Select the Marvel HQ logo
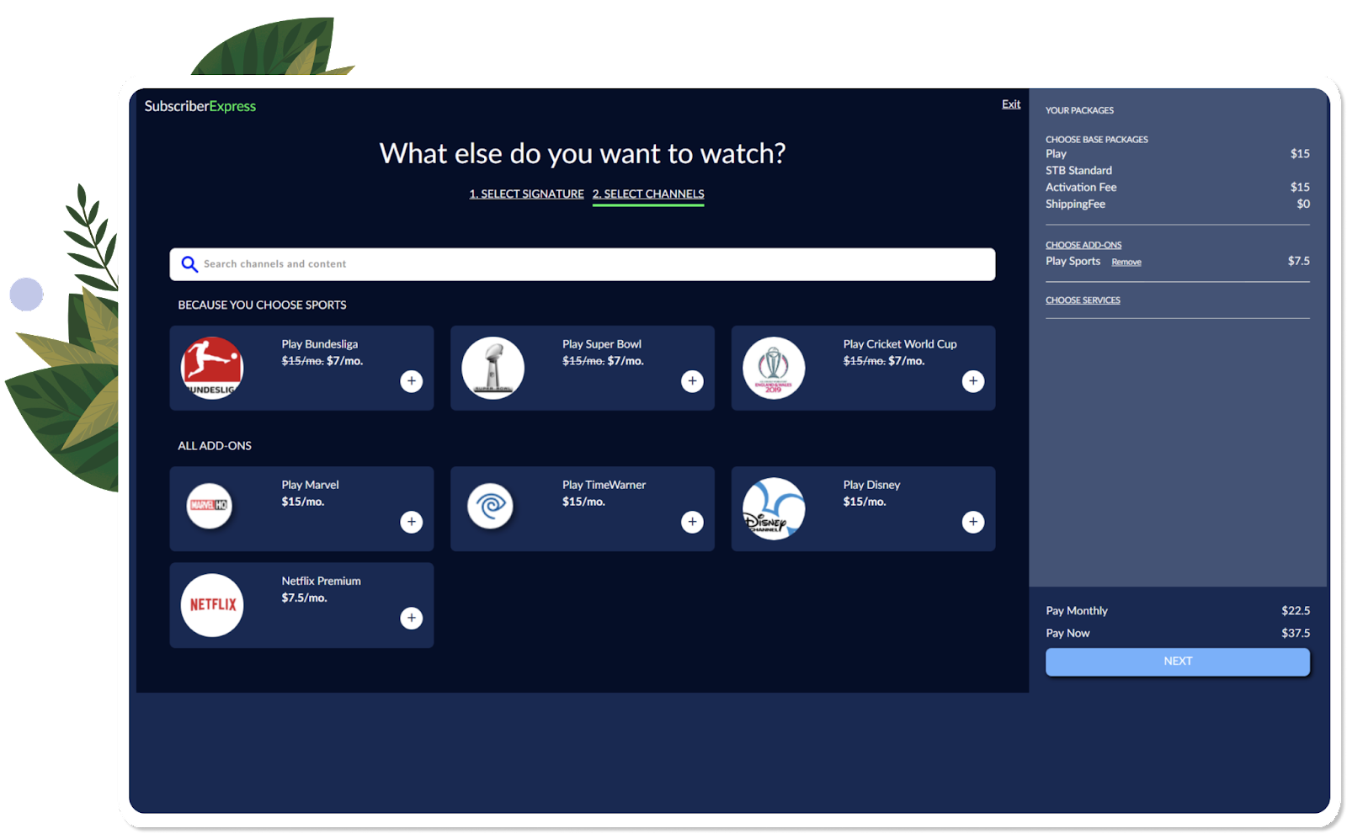Screen dimensions: 1347x834 tap(209, 506)
